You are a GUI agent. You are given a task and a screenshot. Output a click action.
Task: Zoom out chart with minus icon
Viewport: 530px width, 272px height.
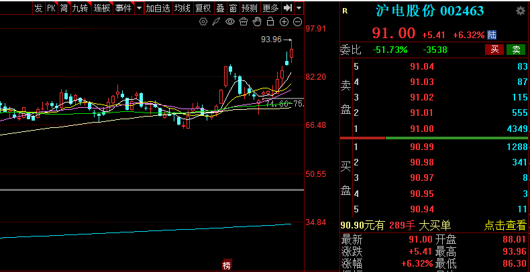[297, 22]
